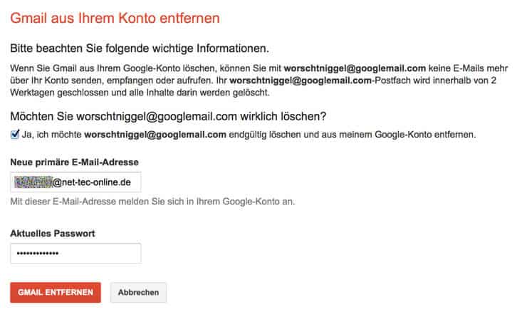The height and width of the screenshot is (317, 517).
Task: Click the bold email before 'keine E-Mails mehr'
Action: click(x=355, y=68)
